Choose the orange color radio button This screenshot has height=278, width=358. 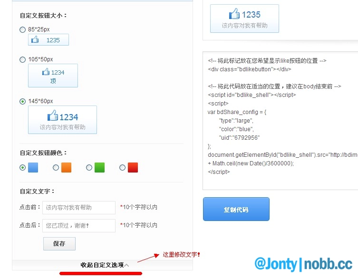pyautogui.click(x=56, y=168)
